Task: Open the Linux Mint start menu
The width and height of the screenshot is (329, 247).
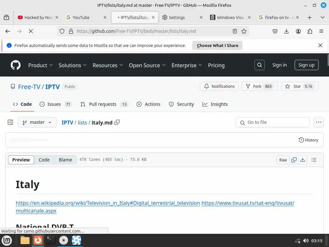Action: [x=7, y=240]
